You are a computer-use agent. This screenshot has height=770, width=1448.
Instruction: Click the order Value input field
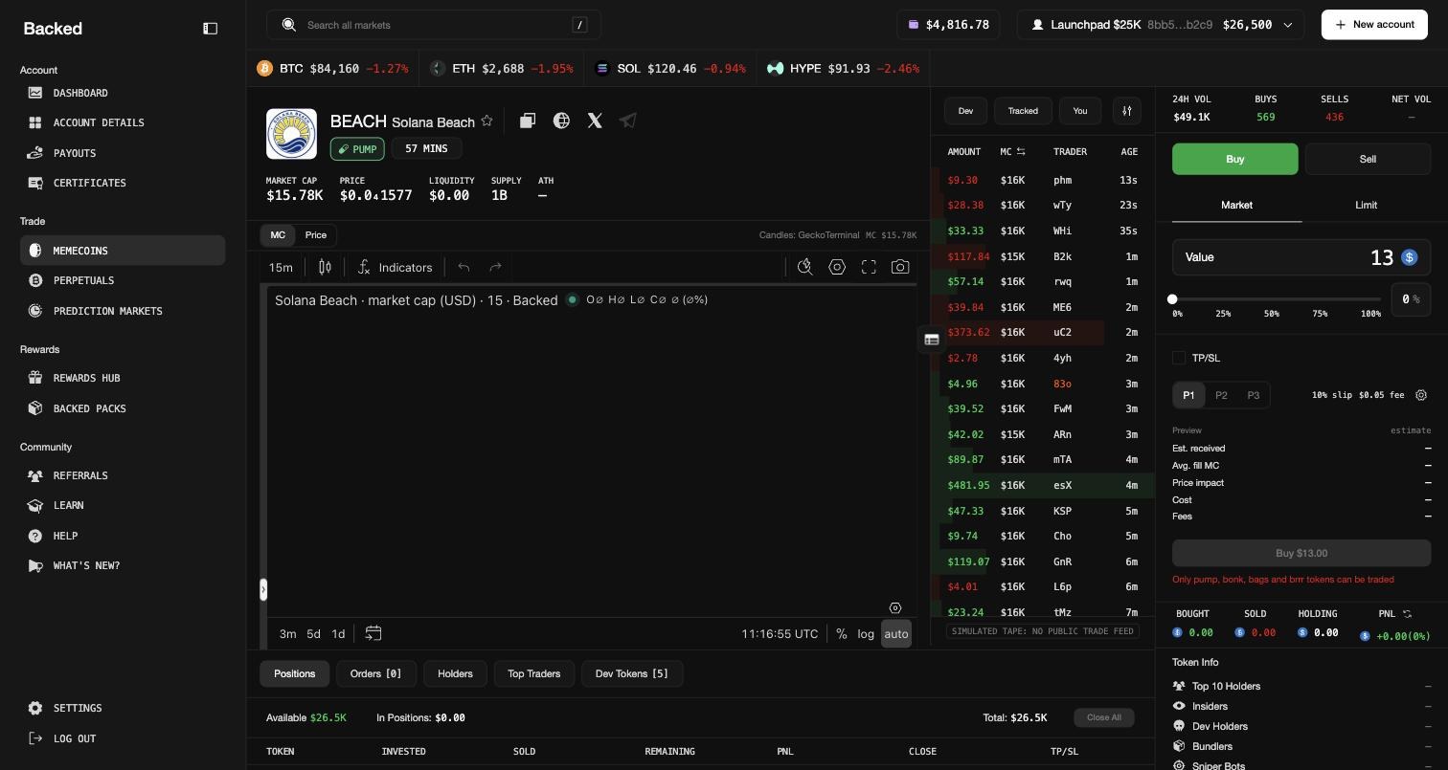click(x=1301, y=257)
